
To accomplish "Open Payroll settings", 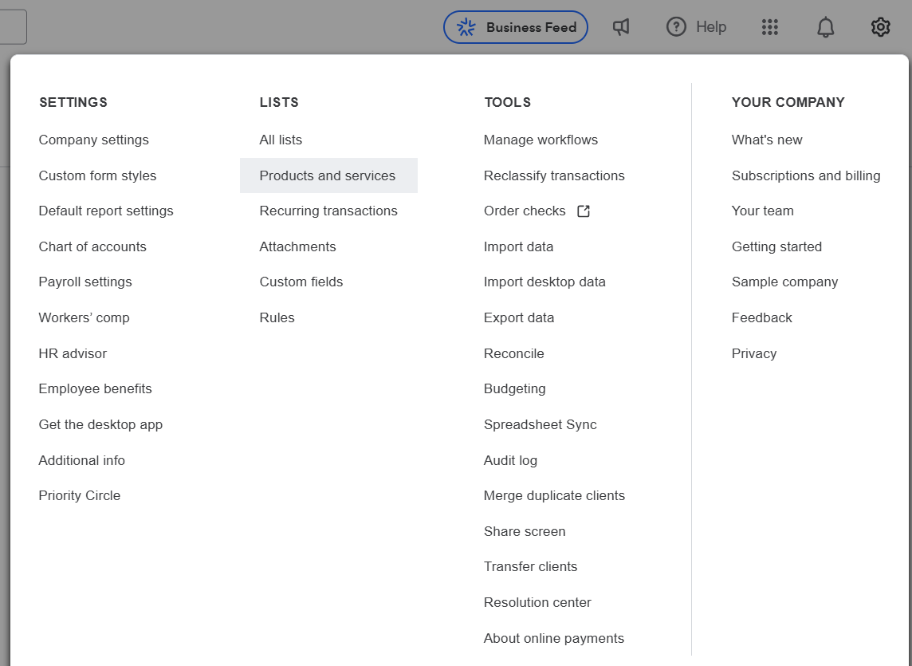I will [x=85, y=282].
